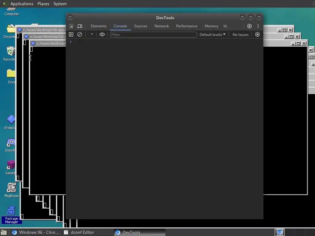Open Default levels dropdown
Image resolution: width=315 pixels, height=236 pixels.
212,34
